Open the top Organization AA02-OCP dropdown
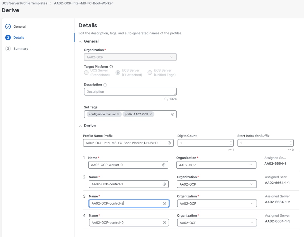The height and width of the screenshot is (237, 304). [130, 57]
